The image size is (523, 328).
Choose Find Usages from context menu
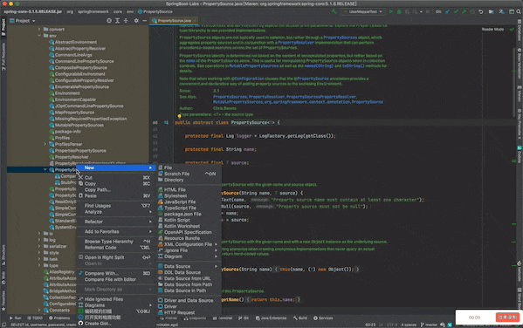[x=115, y=206]
